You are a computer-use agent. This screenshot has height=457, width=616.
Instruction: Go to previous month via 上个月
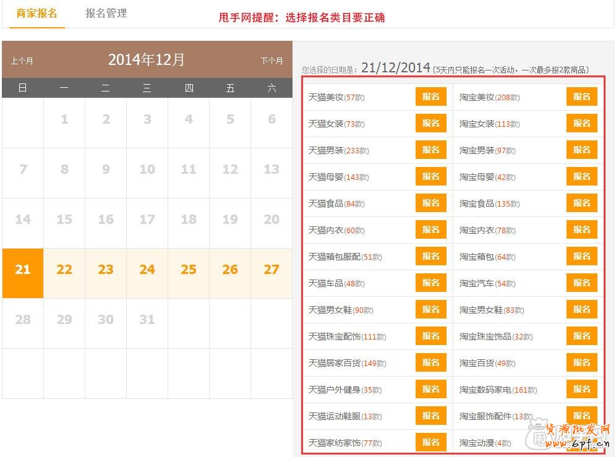22,61
